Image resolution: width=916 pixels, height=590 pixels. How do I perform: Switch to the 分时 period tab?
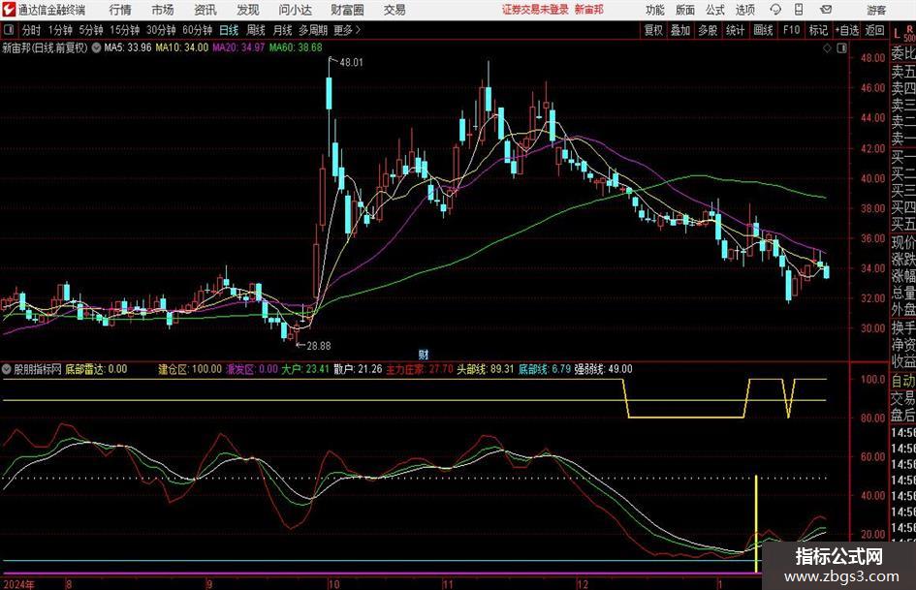pyautogui.click(x=31, y=30)
